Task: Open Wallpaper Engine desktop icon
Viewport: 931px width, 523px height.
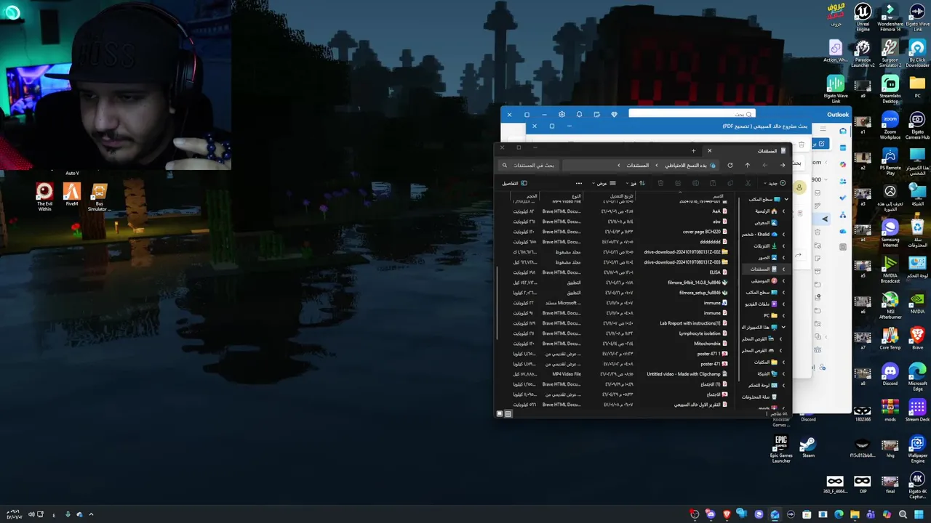Action: (917, 449)
